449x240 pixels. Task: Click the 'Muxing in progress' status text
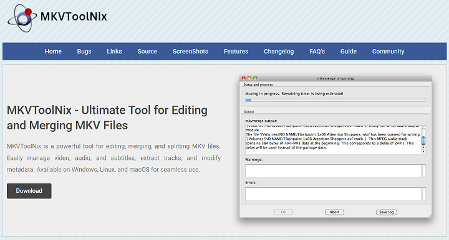pyautogui.click(x=294, y=94)
